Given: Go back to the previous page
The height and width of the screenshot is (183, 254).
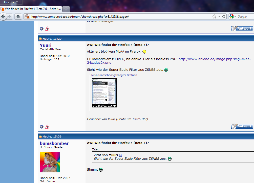Looking at the screenshot, I should [x=3, y=16].
